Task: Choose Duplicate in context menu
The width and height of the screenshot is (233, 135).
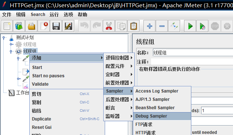Action: click(x=67, y=119)
